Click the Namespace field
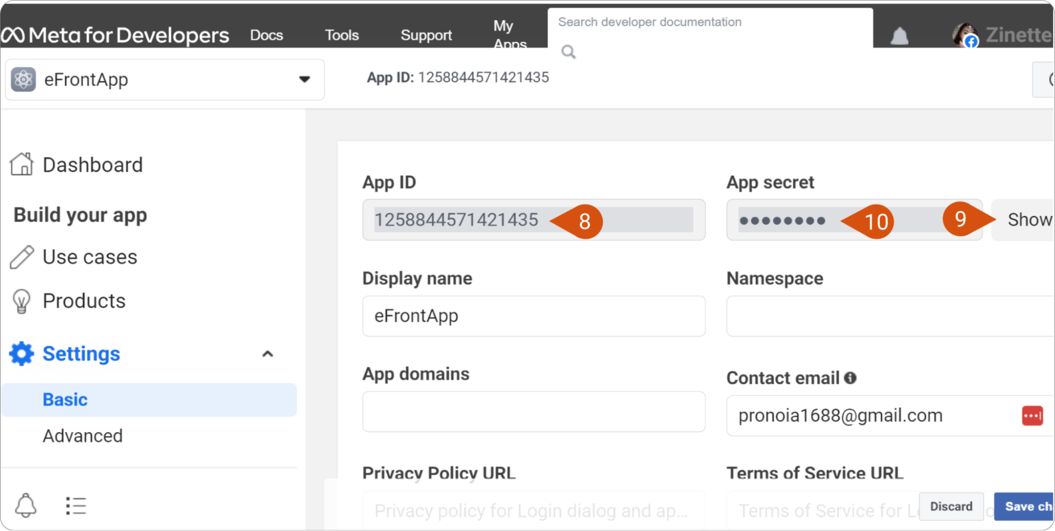This screenshot has width=1055, height=531. [x=890, y=316]
